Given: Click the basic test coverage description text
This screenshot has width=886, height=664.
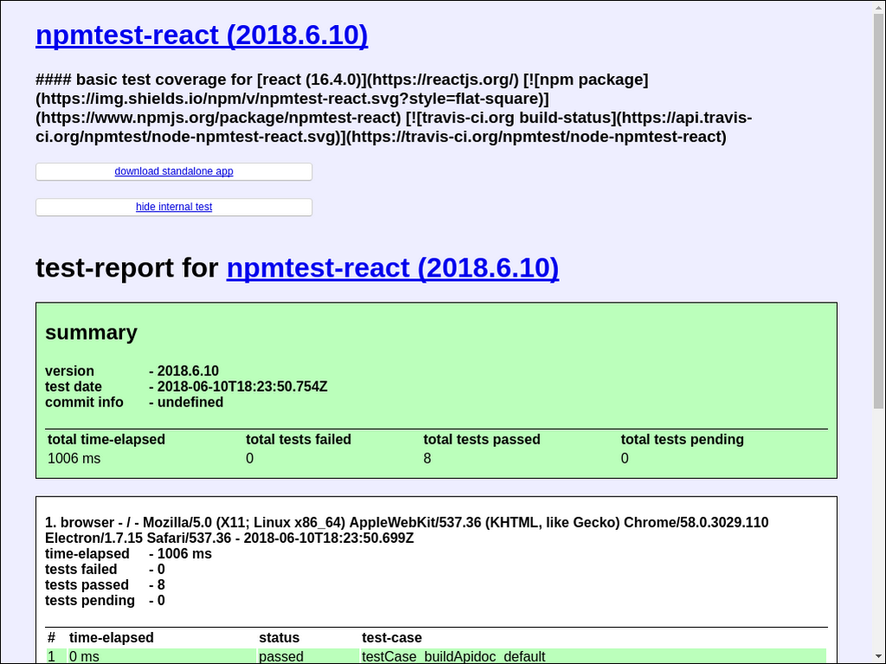Looking at the screenshot, I should (x=394, y=108).
